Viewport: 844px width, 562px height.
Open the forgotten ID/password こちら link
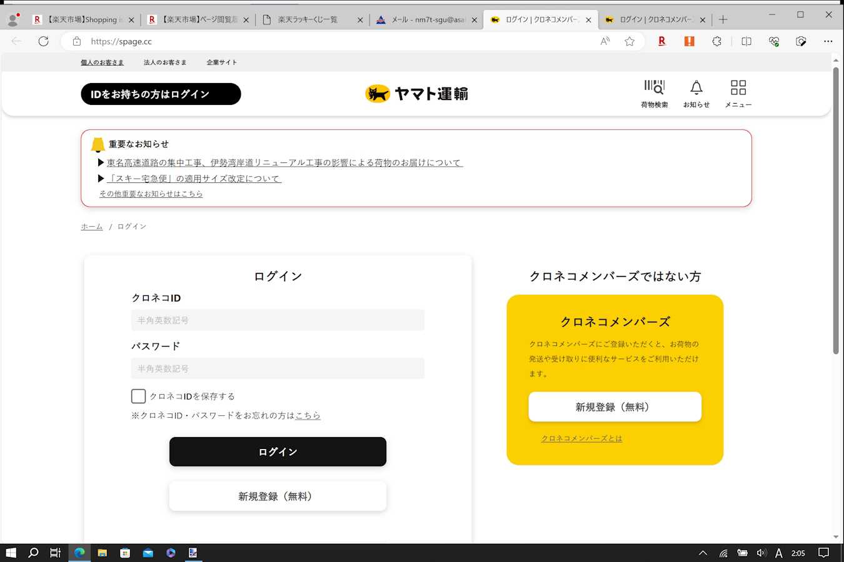[x=308, y=415]
